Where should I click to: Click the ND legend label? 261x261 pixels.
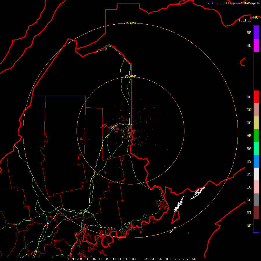click(249, 226)
